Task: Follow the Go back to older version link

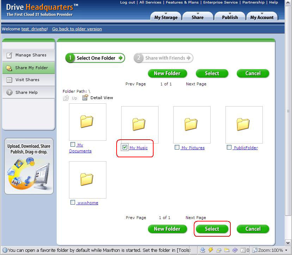Action: click(x=77, y=29)
